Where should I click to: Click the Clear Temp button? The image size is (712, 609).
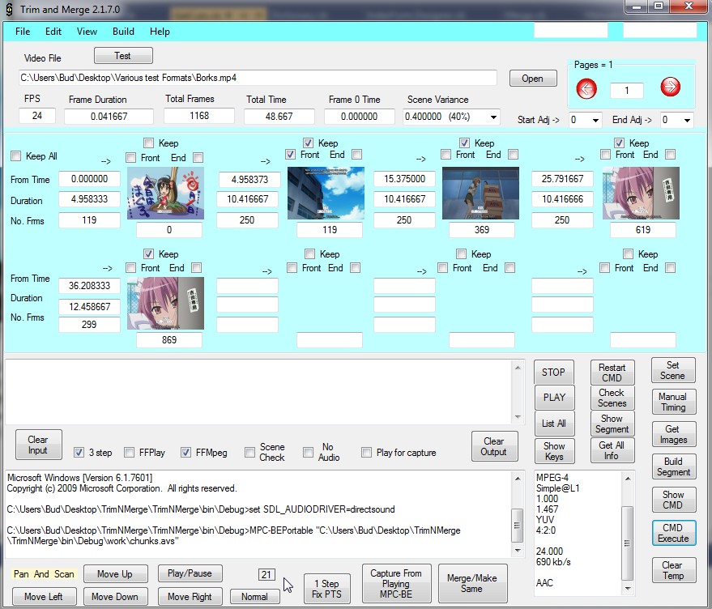tap(673, 570)
